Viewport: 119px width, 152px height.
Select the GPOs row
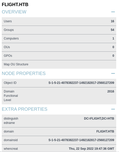click(59, 56)
